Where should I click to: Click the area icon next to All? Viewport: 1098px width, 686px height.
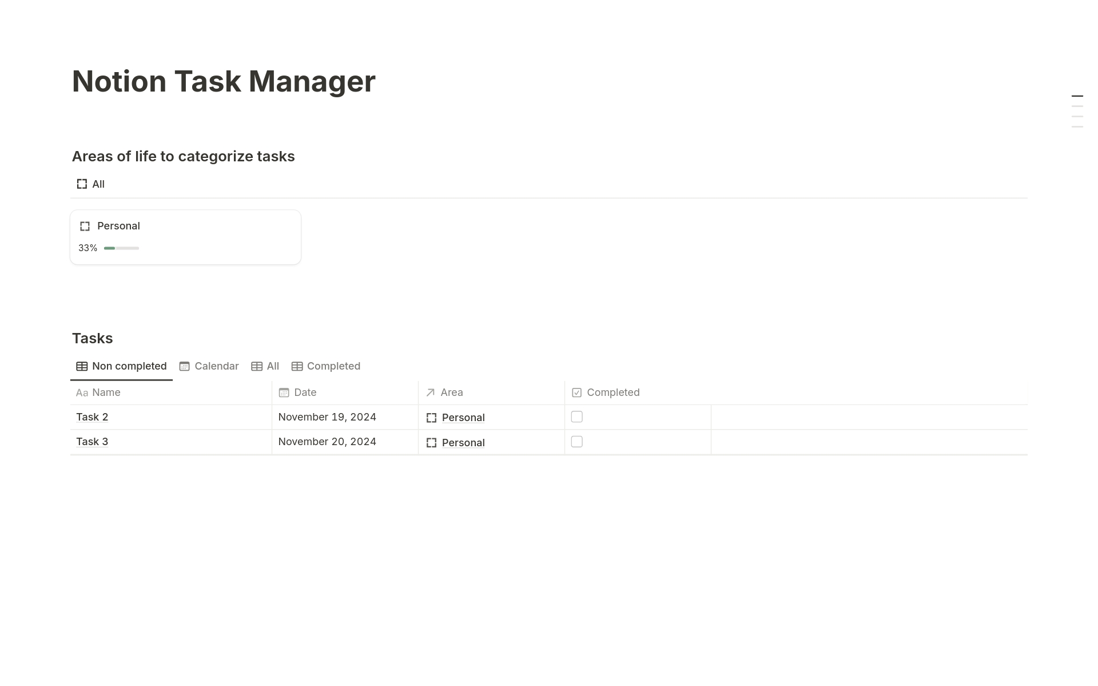pos(82,184)
